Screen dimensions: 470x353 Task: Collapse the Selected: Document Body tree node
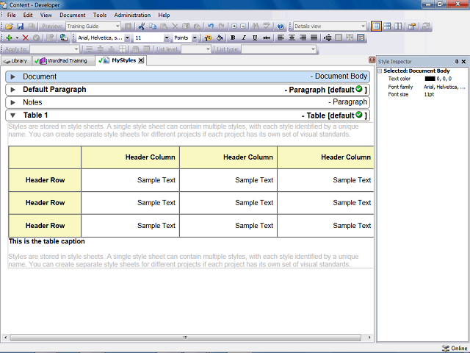click(380, 71)
